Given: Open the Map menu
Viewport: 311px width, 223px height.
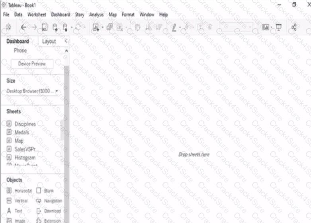Looking at the screenshot, I should click(x=113, y=15).
